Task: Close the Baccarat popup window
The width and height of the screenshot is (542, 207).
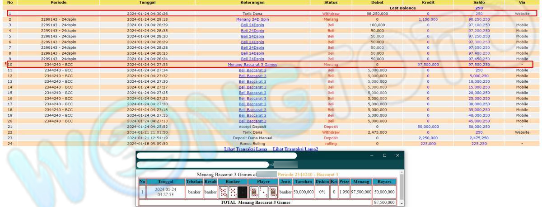Action: tap(397, 155)
